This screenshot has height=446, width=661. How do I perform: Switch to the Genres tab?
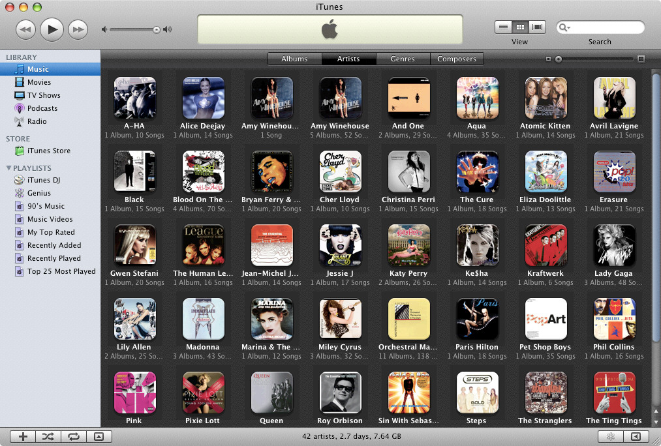pyautogui.click(x=403, y=59)
